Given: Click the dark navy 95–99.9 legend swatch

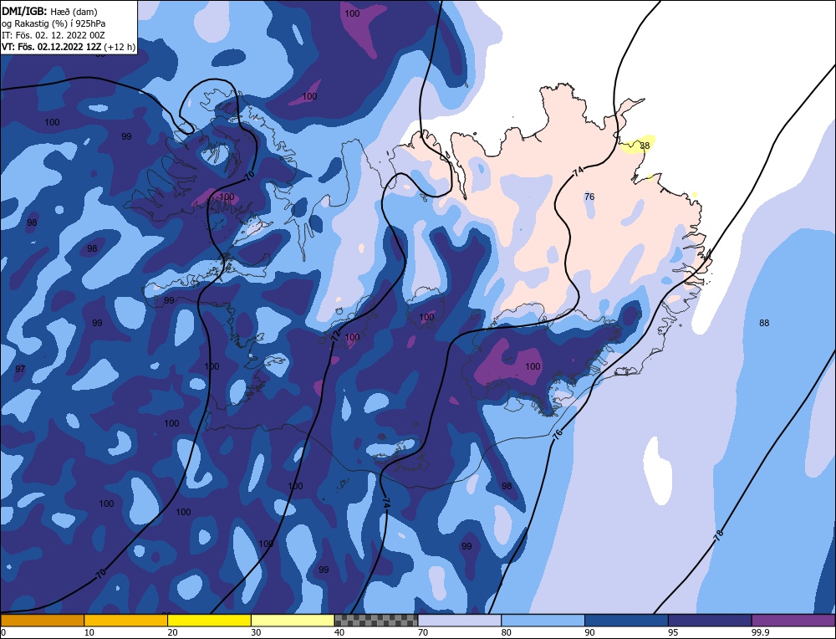Looking at the screenshot, I should pyautogui.click(x=710, y=620).
